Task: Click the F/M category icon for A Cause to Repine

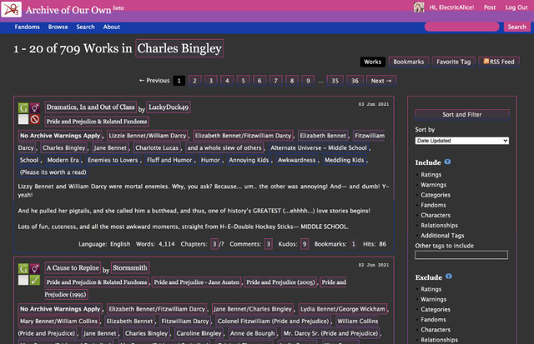Action: tap(35, 268)
